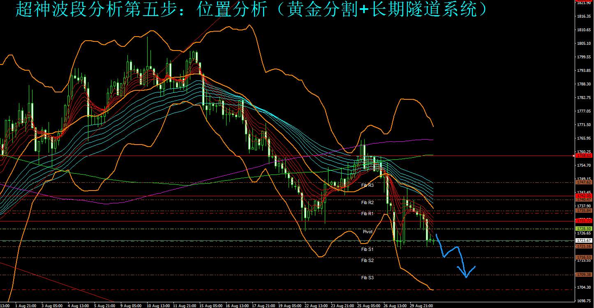Click the brown 1716.53 price tag

(584, 257)
